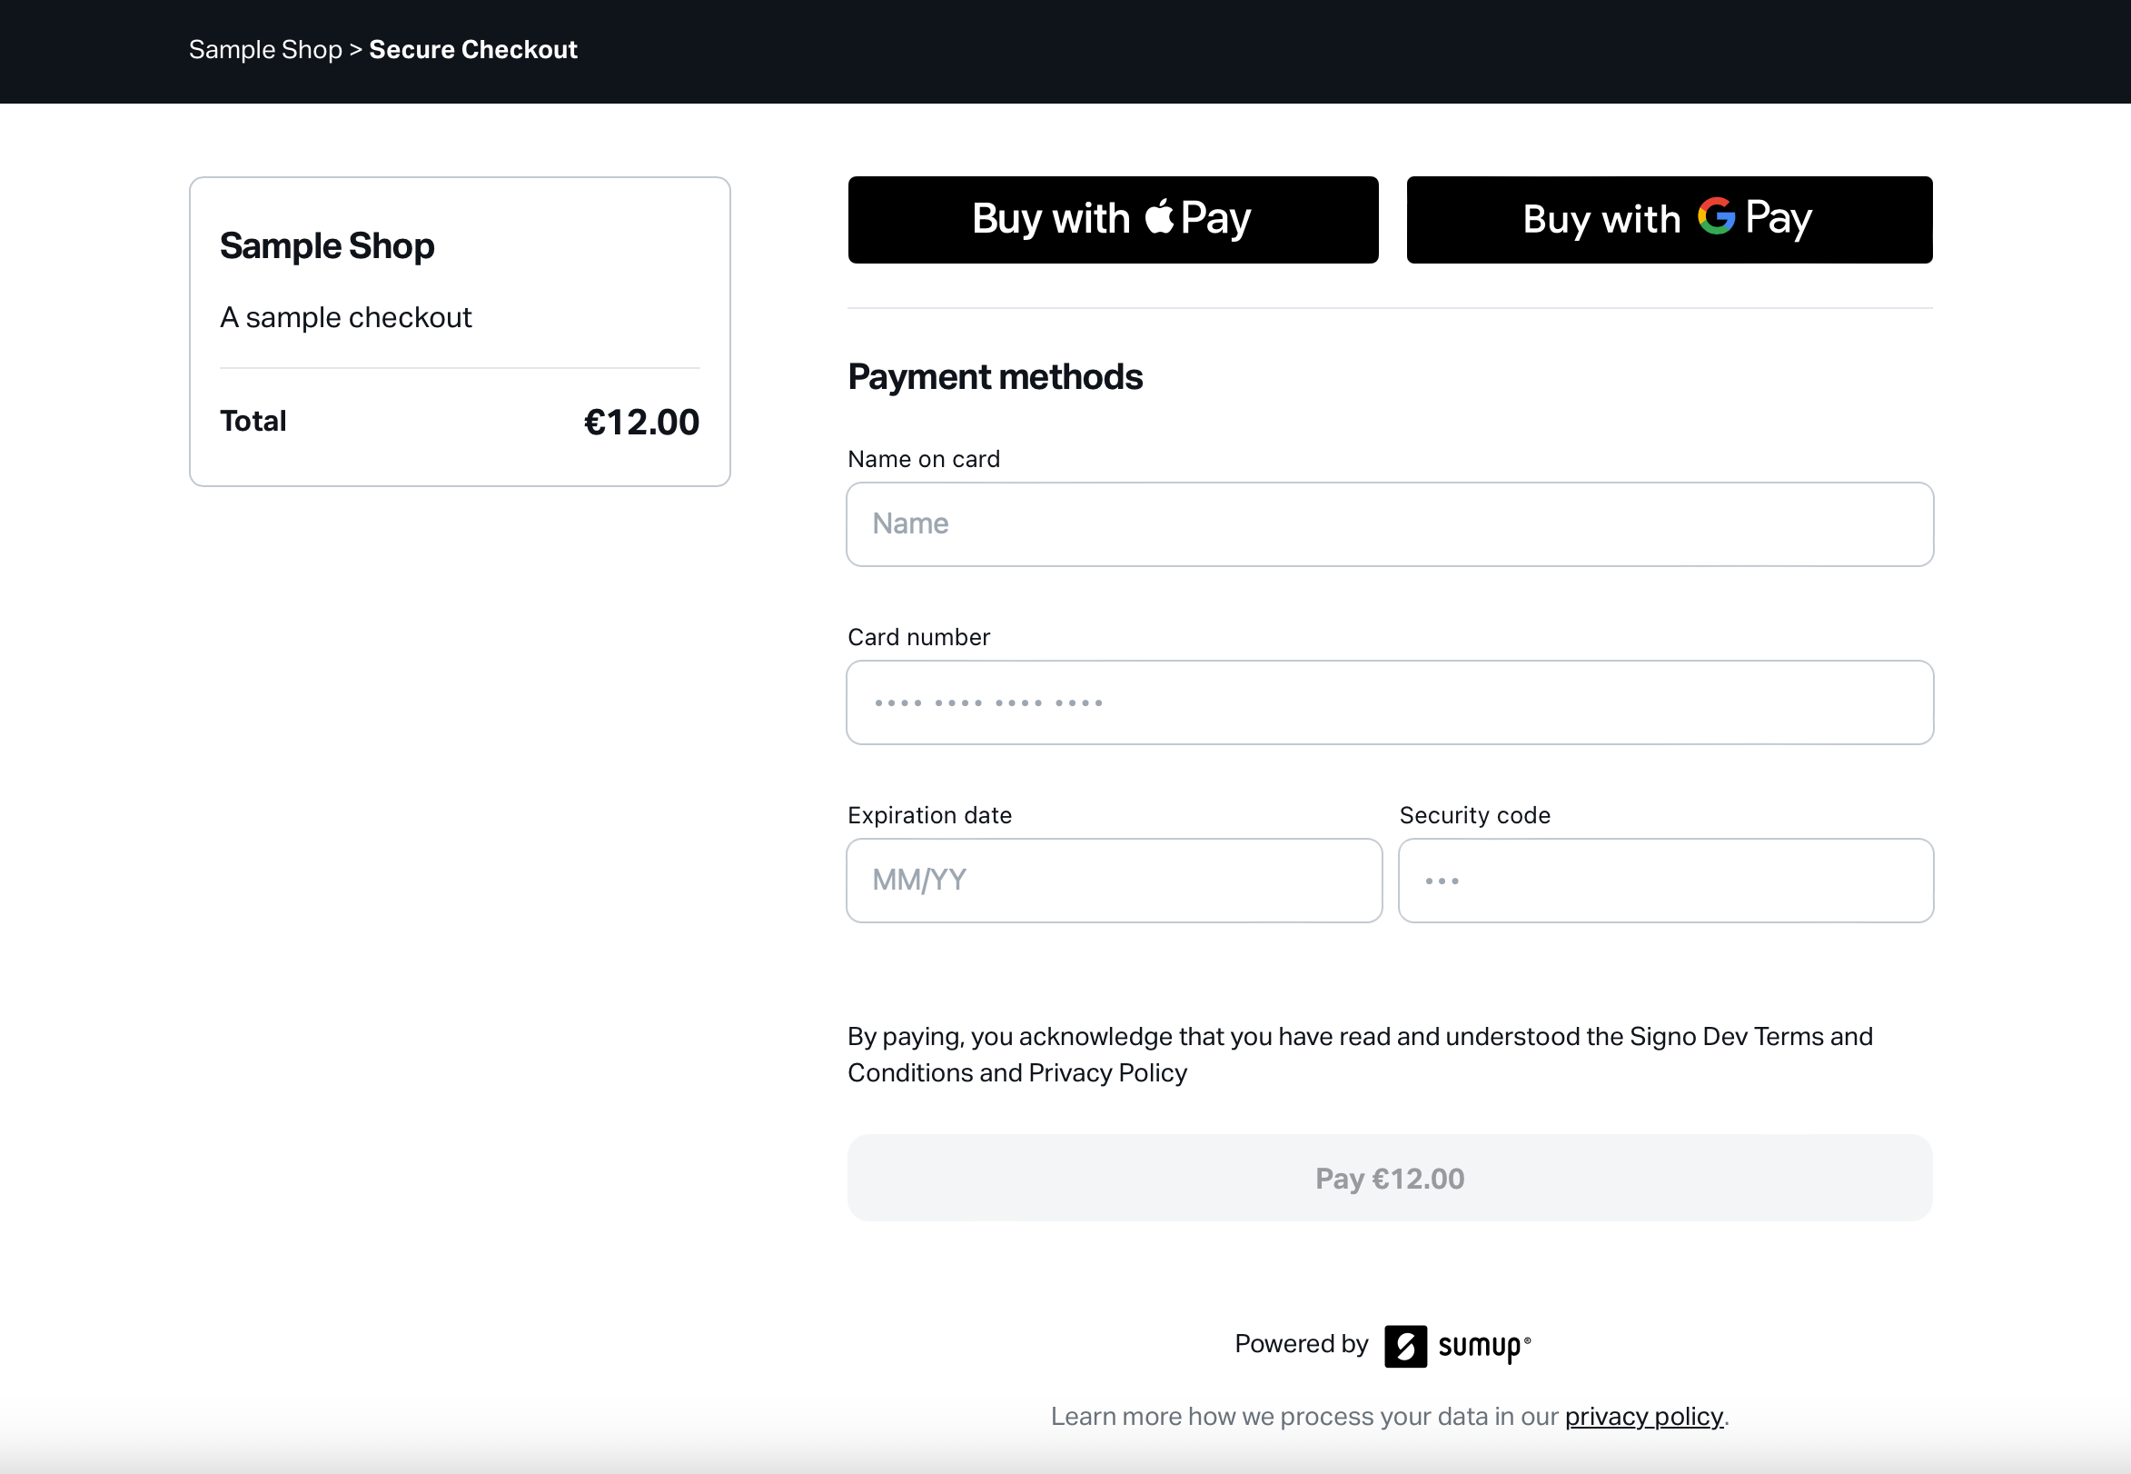
Task: Open the privacy policy link at the bottom
Action: [1645, 1415]
